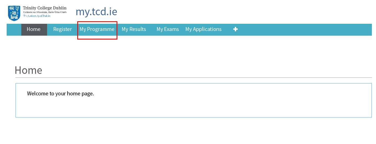The height and width of the screenshot is (144, 376).
Task: Open My Applications from navigation bar
Action: [204, 29]
